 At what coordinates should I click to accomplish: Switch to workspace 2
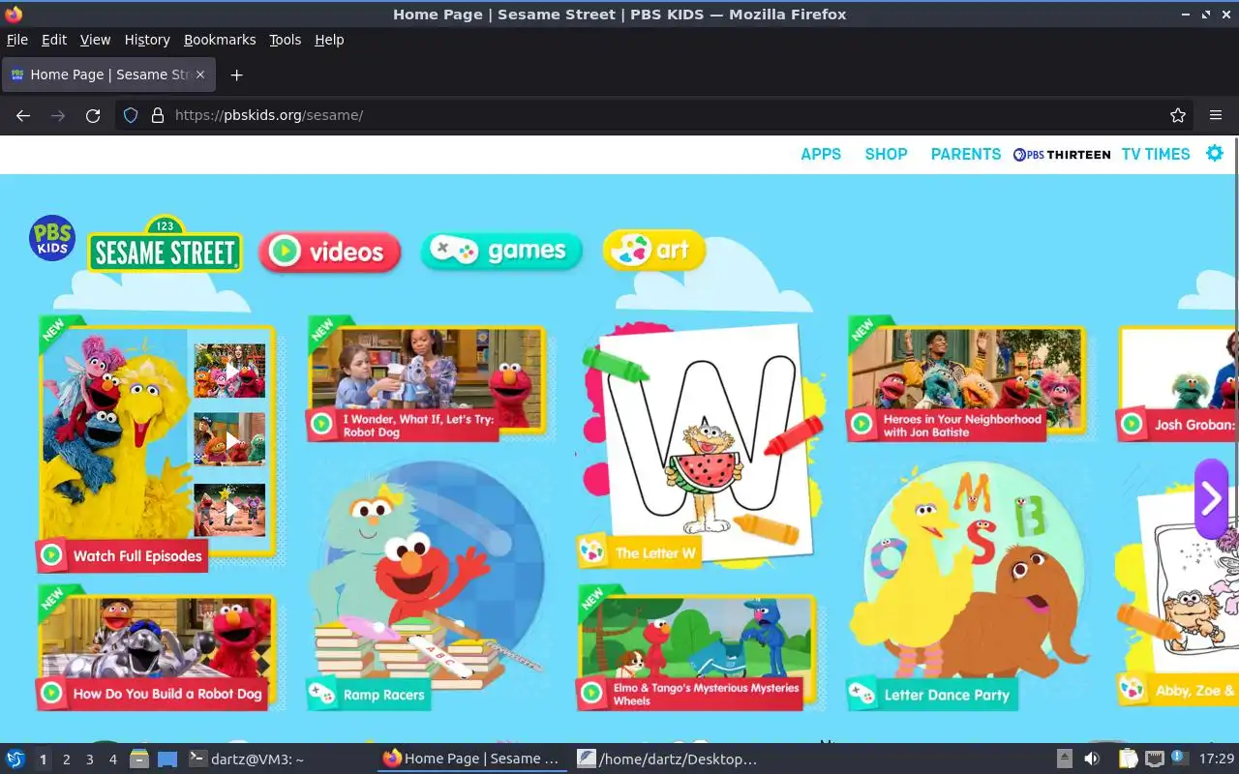pyautogui.click(x=66, y=759)
